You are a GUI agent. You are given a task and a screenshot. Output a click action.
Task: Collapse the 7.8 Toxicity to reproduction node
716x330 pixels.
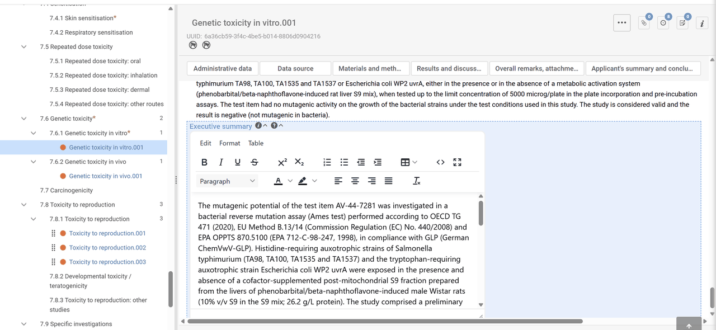23,205
